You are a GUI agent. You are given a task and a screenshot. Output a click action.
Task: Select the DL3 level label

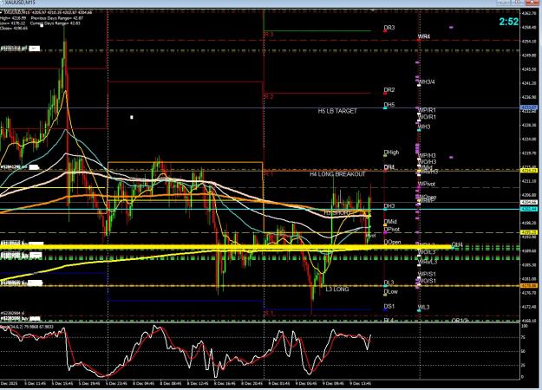[x=389, y=283]
